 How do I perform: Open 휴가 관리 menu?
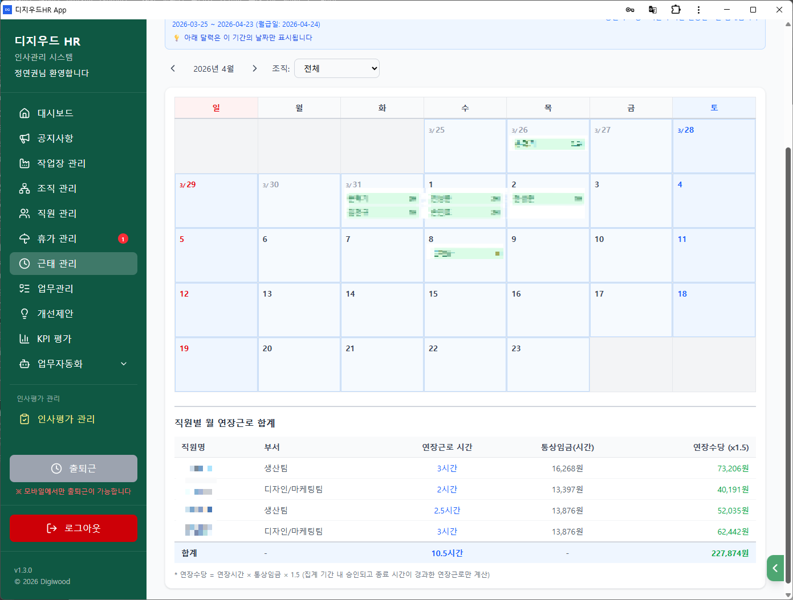74,239
